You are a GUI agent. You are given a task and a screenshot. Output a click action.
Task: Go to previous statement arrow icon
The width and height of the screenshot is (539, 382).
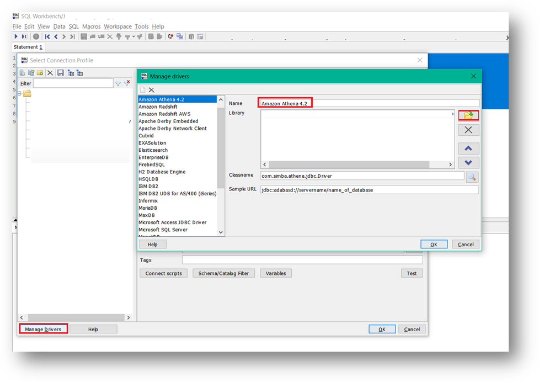pos(56,36)
